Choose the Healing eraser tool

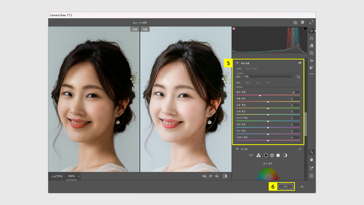pyautogui.click(x=311, y=46)
